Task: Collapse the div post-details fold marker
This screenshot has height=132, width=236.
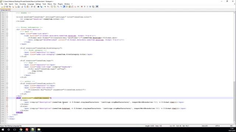Action: (x=7, y=29)
